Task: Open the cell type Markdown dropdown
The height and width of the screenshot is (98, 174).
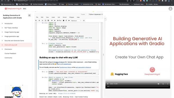Action: [76, 21]
